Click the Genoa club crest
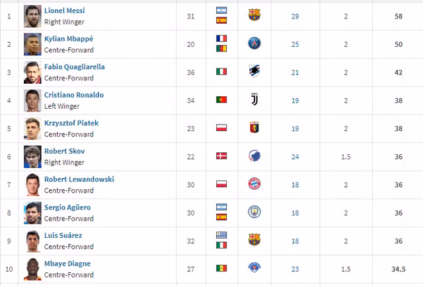Screen dimensions: 423x286 point(254,128)
